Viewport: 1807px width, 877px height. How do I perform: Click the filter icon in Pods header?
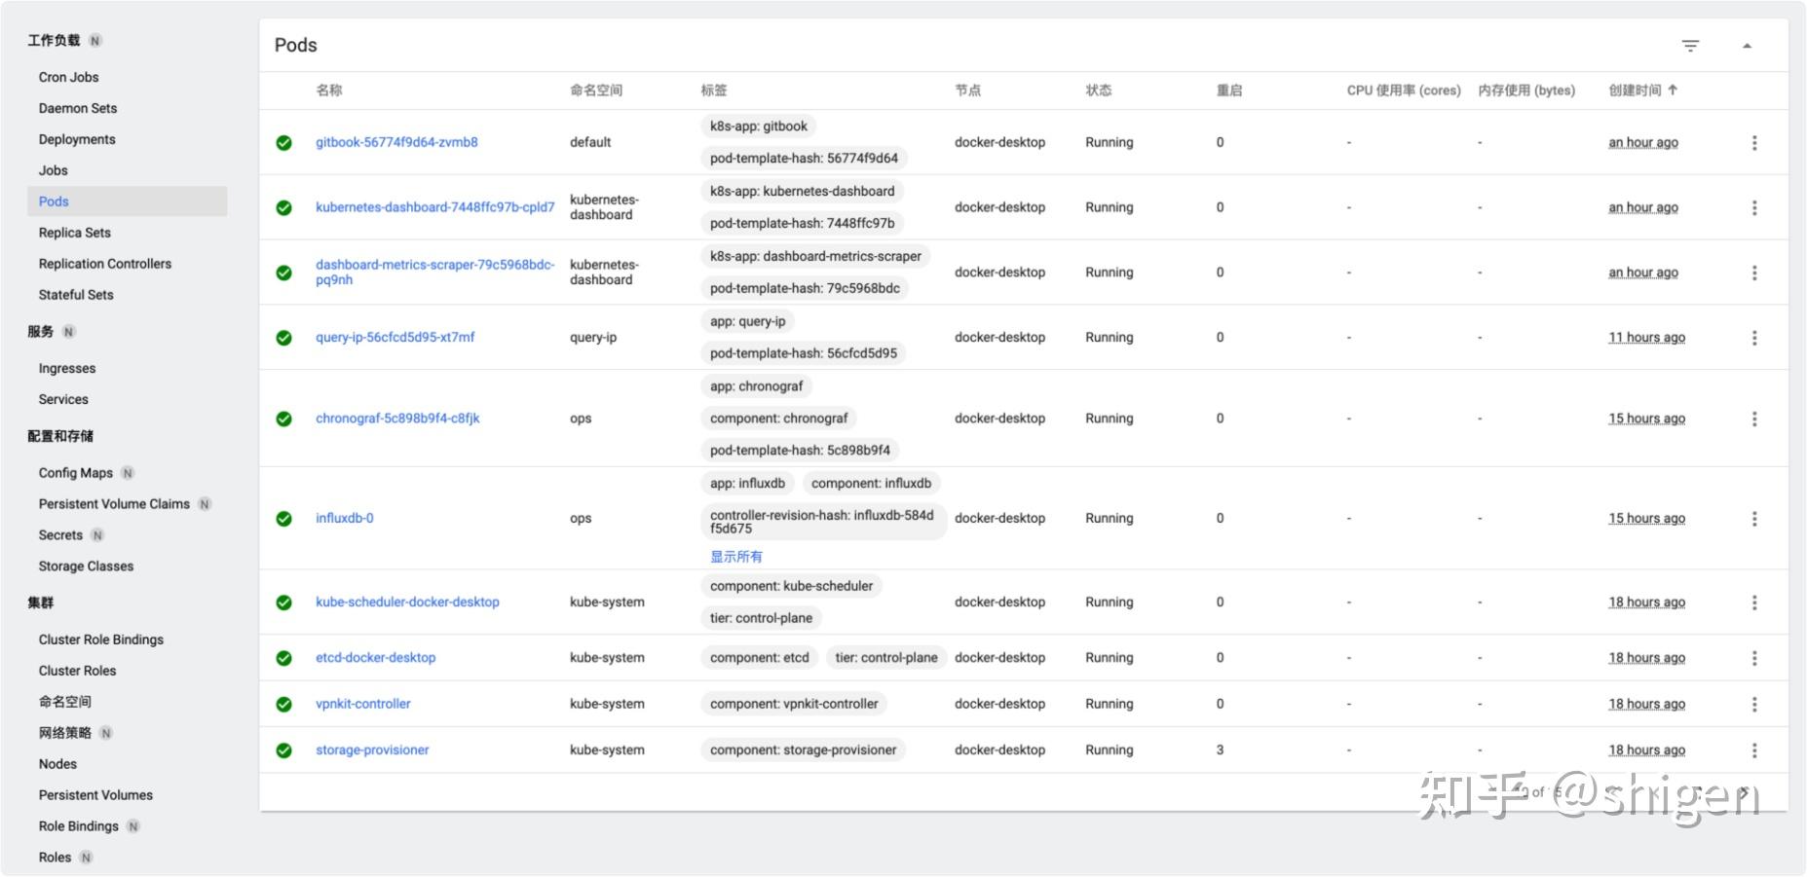pos(1690,46)
